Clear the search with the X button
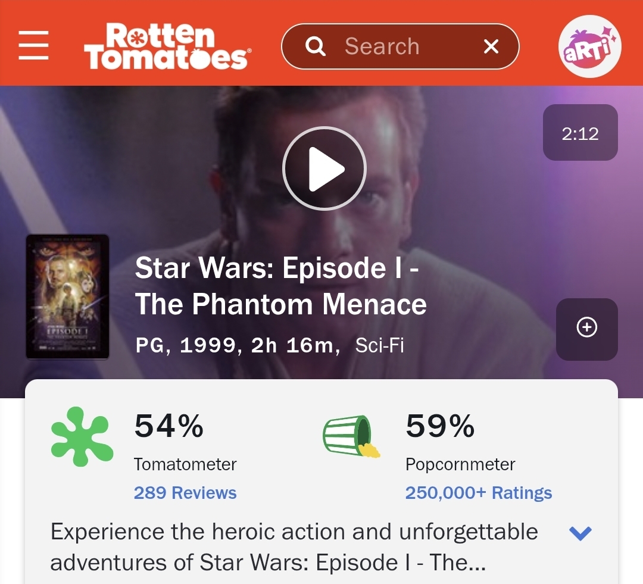643x584 pixels. (491, 46)
